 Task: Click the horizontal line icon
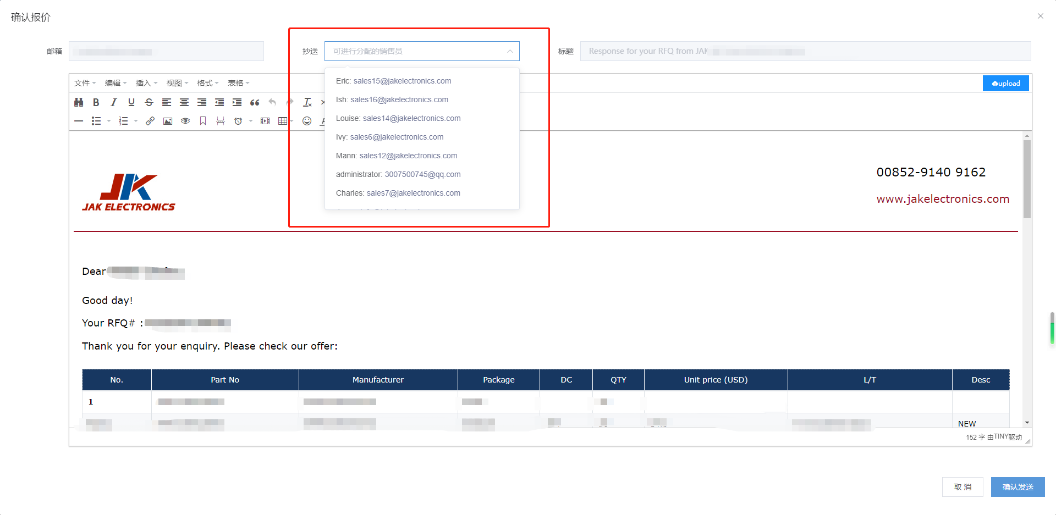[79, 121]
